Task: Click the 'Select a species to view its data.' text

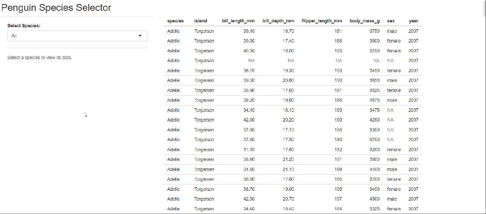Action: pyautogui.click(x=40, y=58)
